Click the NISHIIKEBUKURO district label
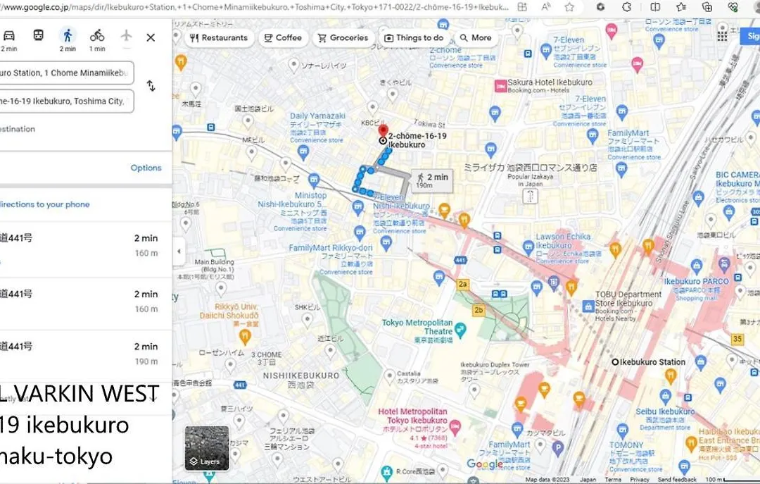Screen dimensions: 760x484 [x=301, y=376]
